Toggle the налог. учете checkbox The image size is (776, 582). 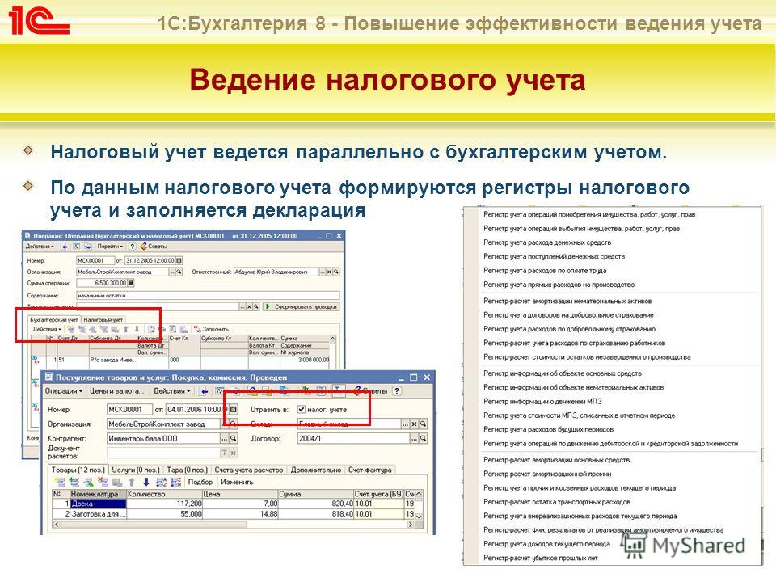tap(302, 410)
